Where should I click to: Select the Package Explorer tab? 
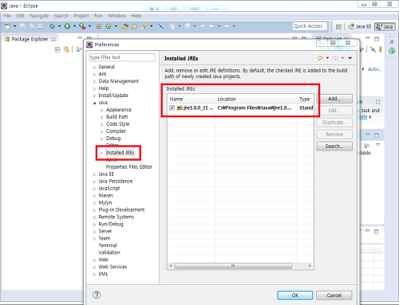[30, 39]
